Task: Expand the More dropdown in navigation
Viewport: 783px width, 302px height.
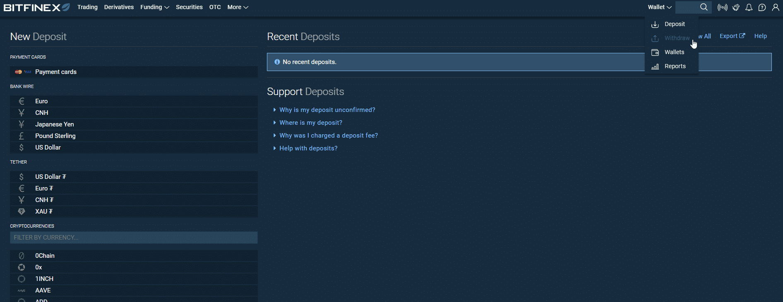Action: tap(238, 7)
